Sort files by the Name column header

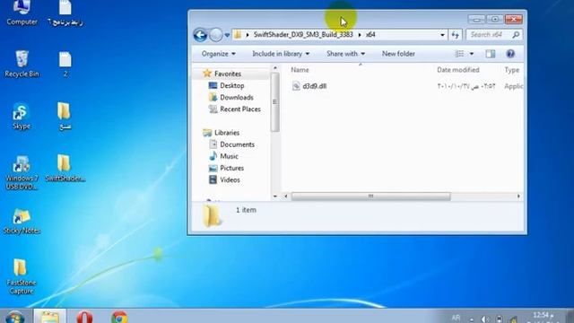(300, 70)
